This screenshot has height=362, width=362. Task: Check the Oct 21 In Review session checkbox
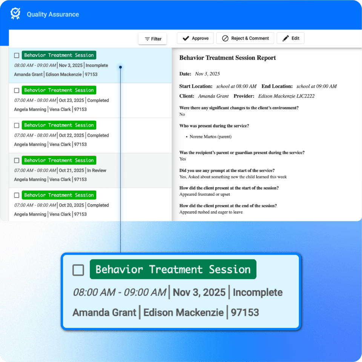(17, 160)
